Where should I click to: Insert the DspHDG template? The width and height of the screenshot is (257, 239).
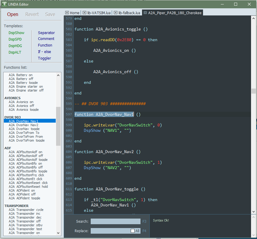pos(15,46)
